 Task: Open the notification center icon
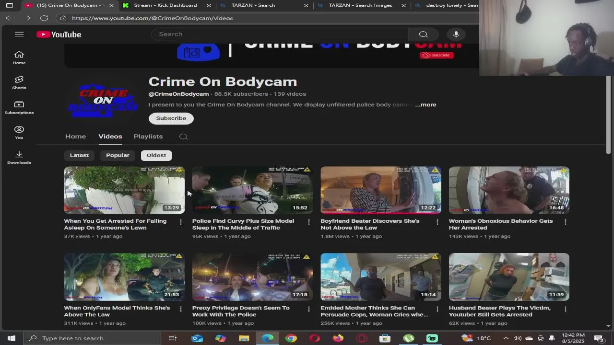[600, 338]
